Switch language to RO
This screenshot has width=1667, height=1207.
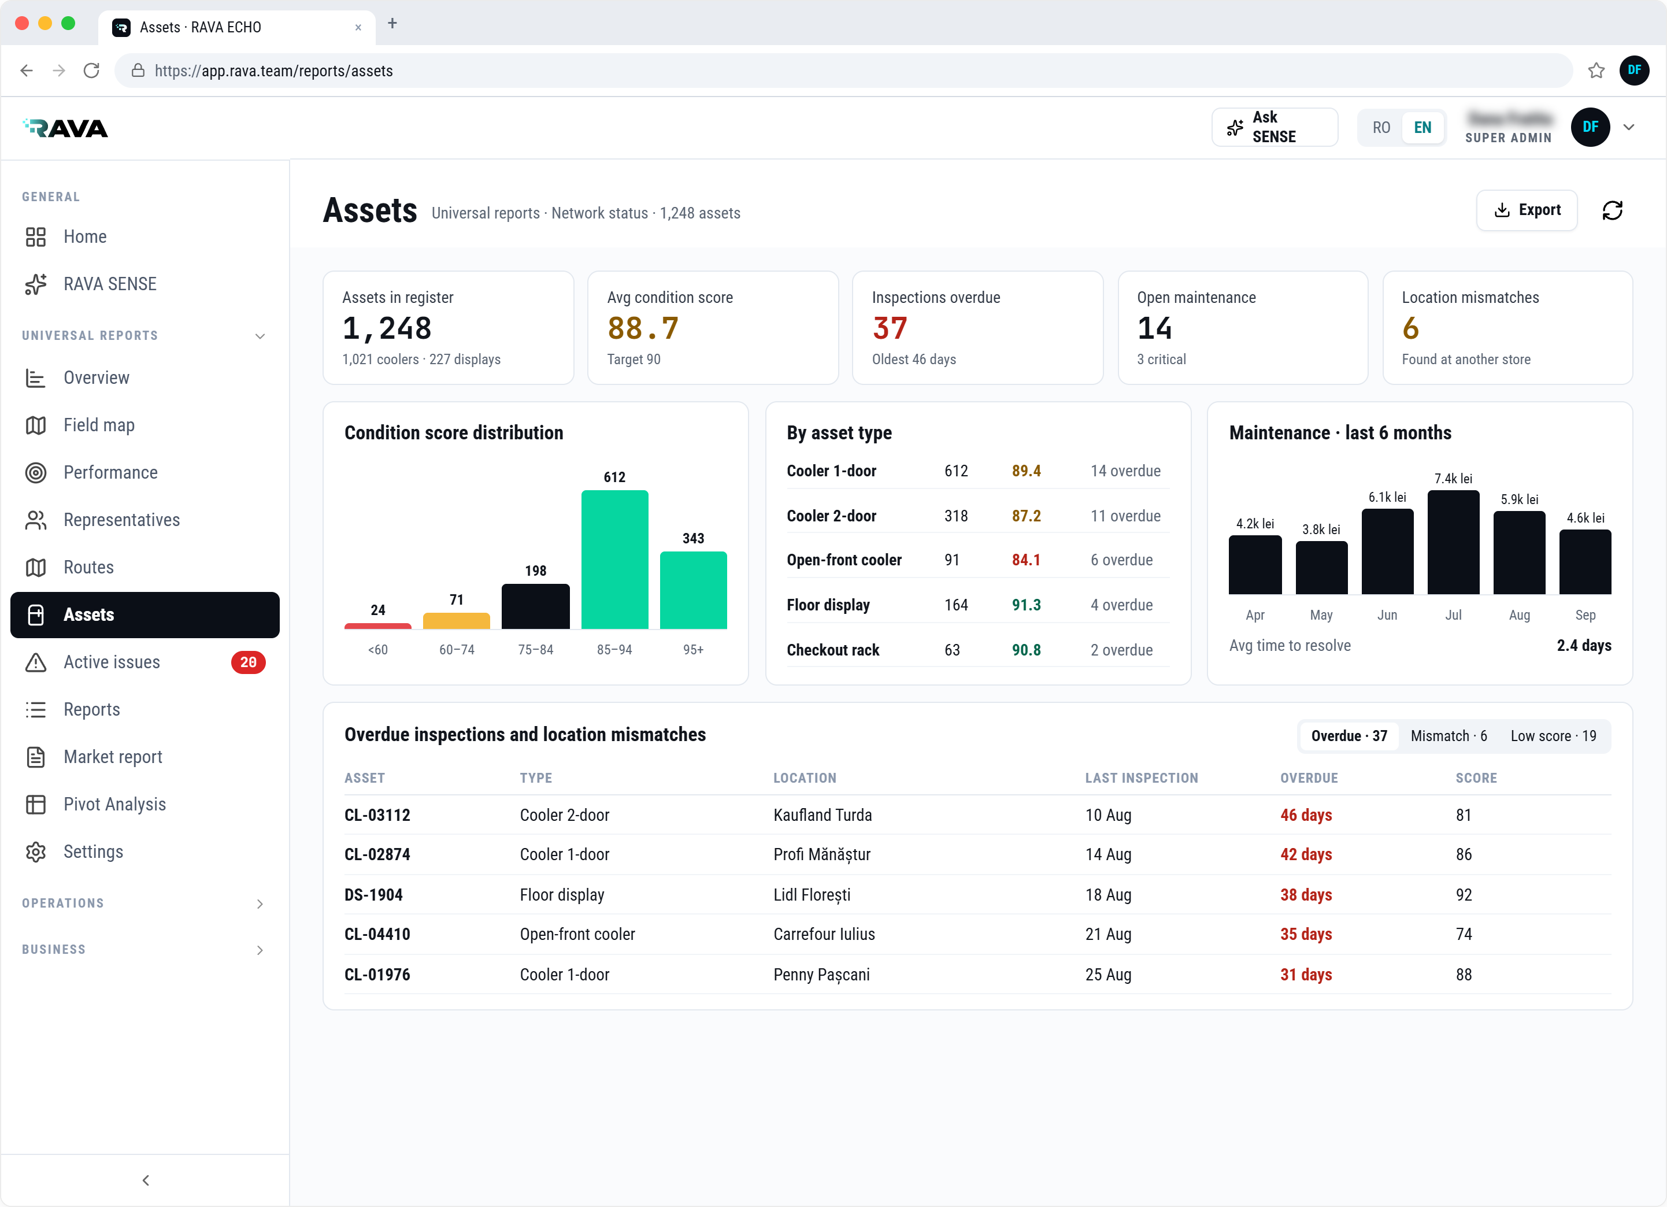[1381, 127]
